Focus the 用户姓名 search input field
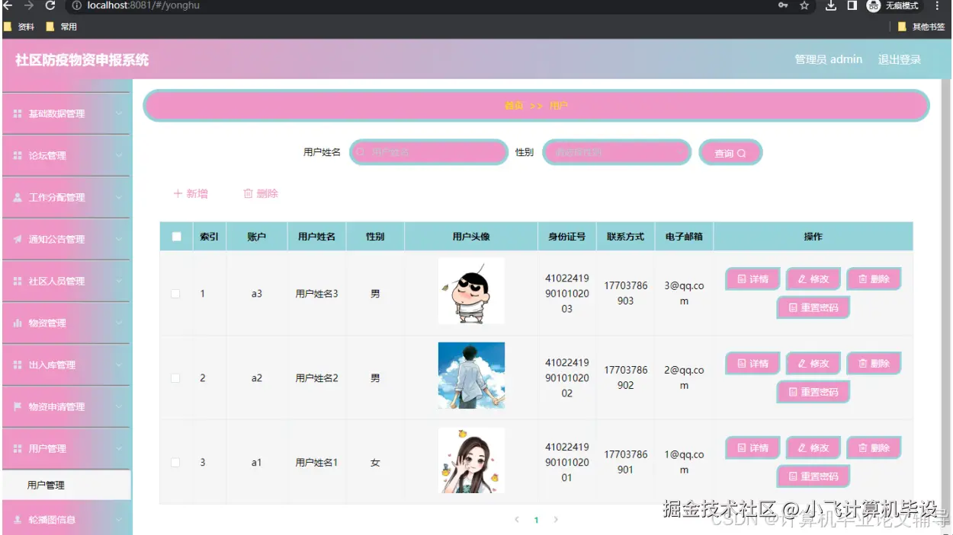The image size is (953, 535). click(x=428, y=152)
